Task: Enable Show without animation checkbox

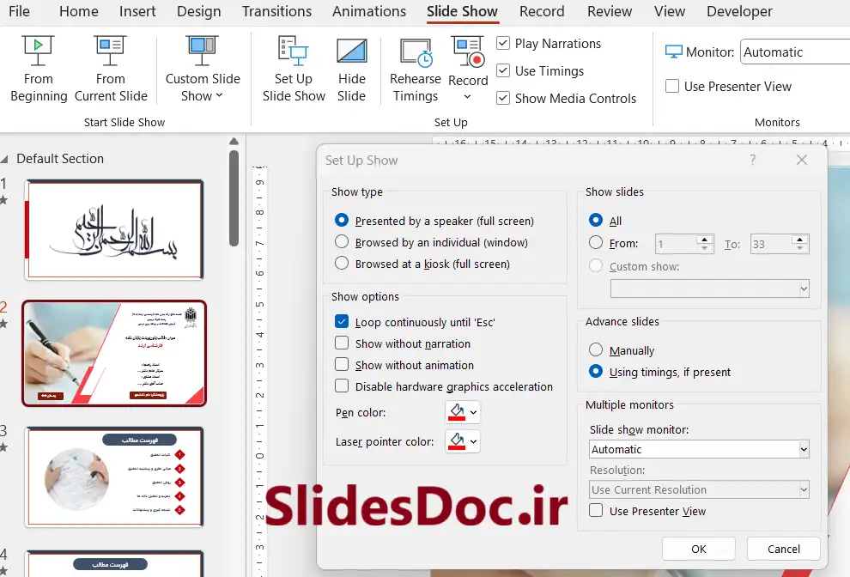Action: [x=342, y=365]
